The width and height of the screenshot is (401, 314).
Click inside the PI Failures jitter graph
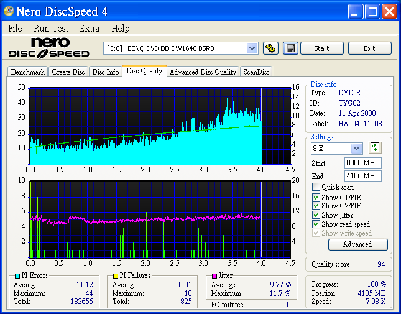pos(160,219)
